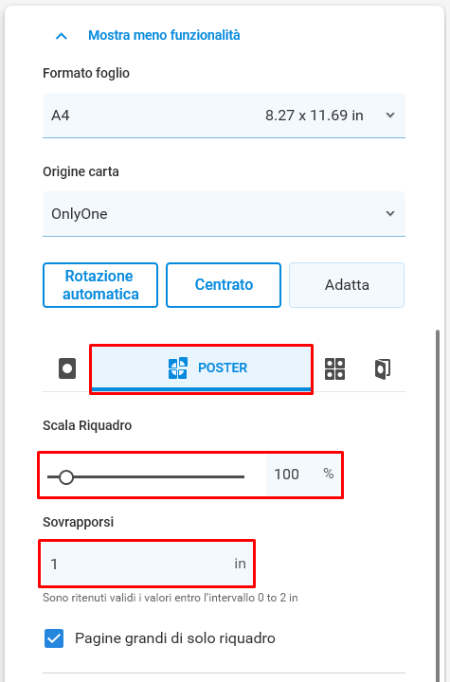Toggle the Rotazione automatica option

point(100,285)
